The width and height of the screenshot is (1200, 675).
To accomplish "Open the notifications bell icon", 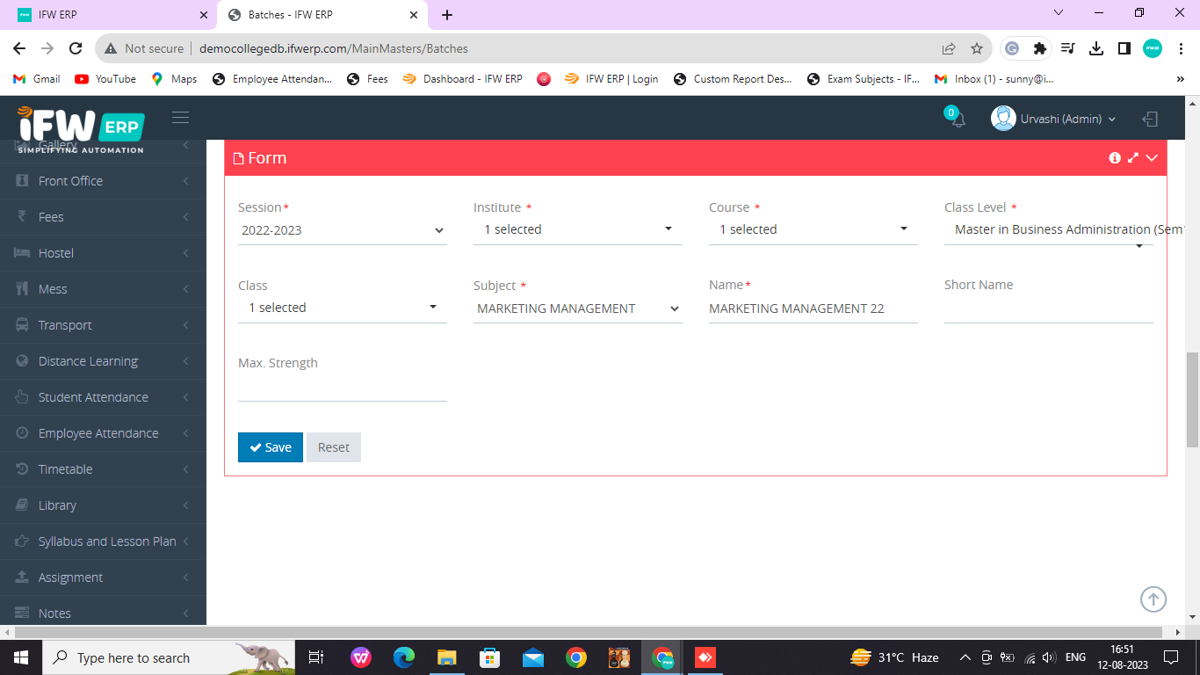I will pyautogui.click(x=958, y=120).
